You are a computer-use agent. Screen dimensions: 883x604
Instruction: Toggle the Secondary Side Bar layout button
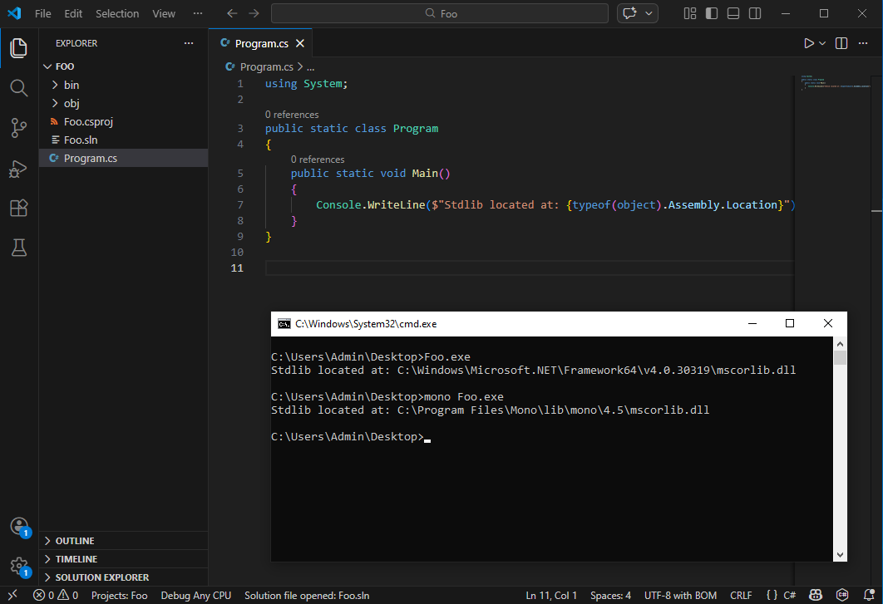click(x=755, y=13)
